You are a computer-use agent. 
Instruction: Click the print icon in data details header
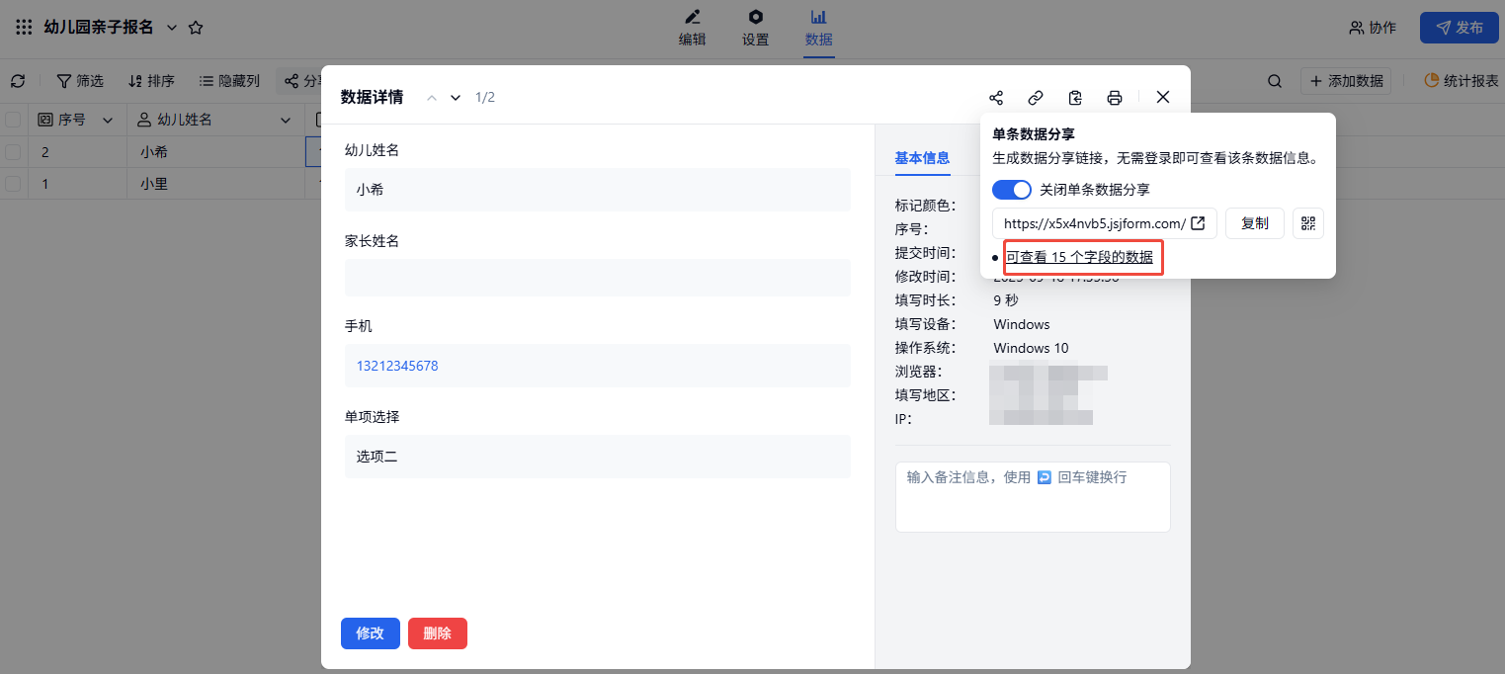pyautogui.click(x=1115, y=97)
